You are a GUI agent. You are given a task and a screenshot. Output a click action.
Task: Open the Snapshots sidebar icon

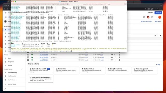pyautogui.click(x=5, y=62)
